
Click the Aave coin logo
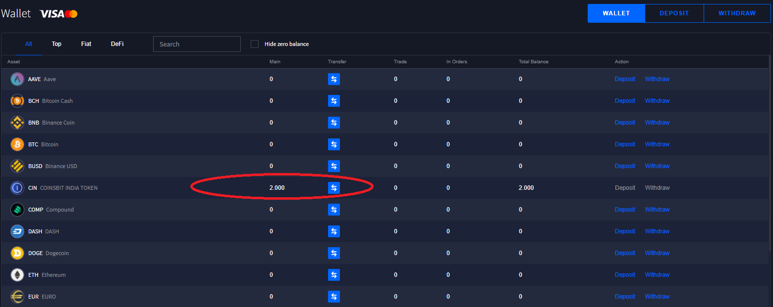[17, 79]
